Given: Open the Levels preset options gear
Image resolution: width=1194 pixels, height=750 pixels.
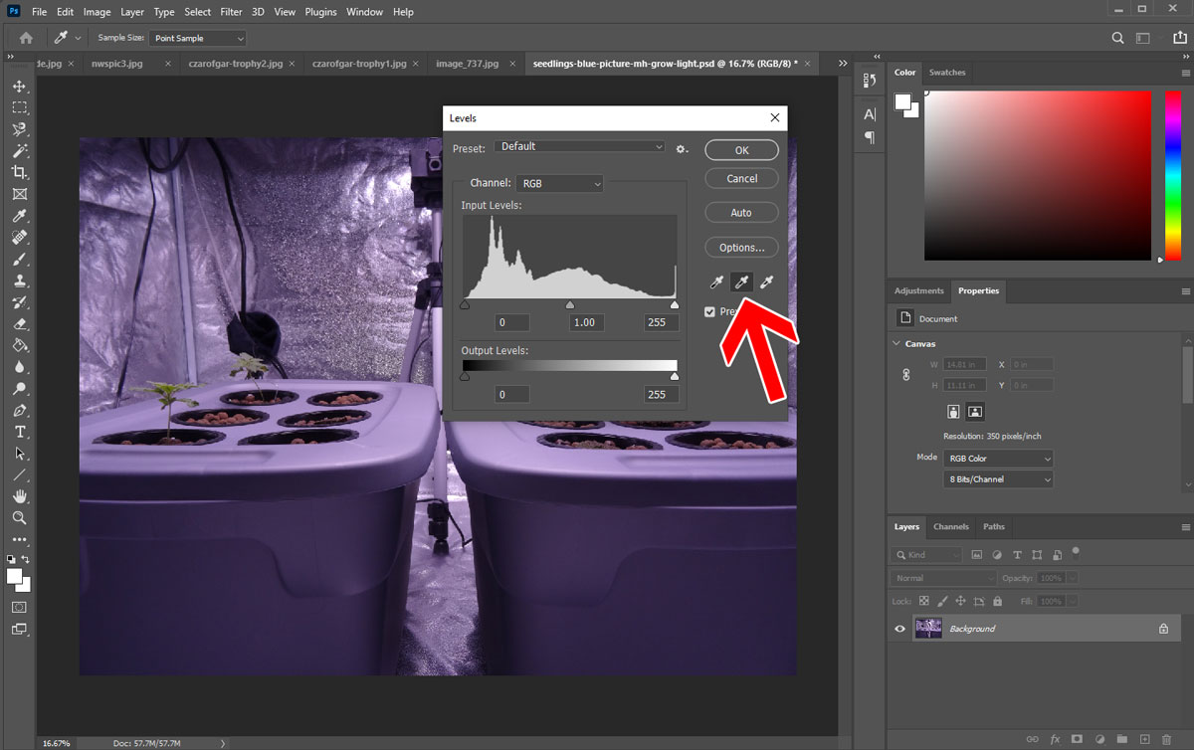Looking at the screenshot, I should 682,148.
